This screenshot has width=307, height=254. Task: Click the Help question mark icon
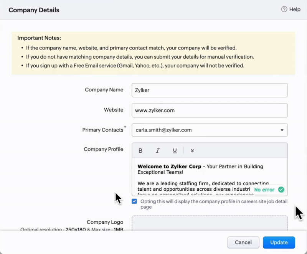pos(284,9)
